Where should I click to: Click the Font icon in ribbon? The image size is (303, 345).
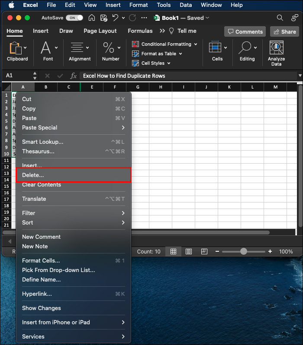tap(45, 47)
